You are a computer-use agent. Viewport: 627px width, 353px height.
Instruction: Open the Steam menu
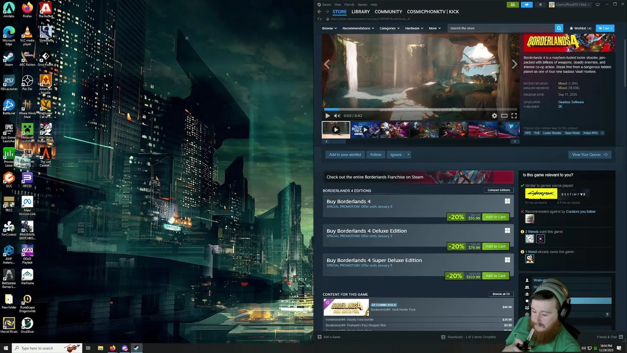point(326,4)
